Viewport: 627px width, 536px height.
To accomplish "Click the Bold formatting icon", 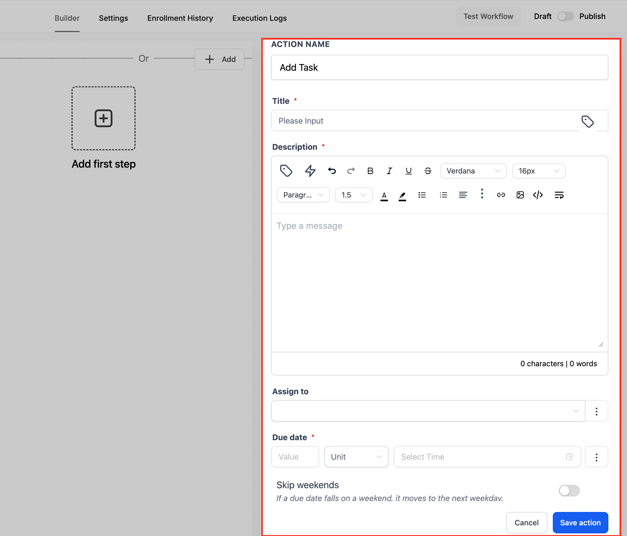I will pos(370,171).
